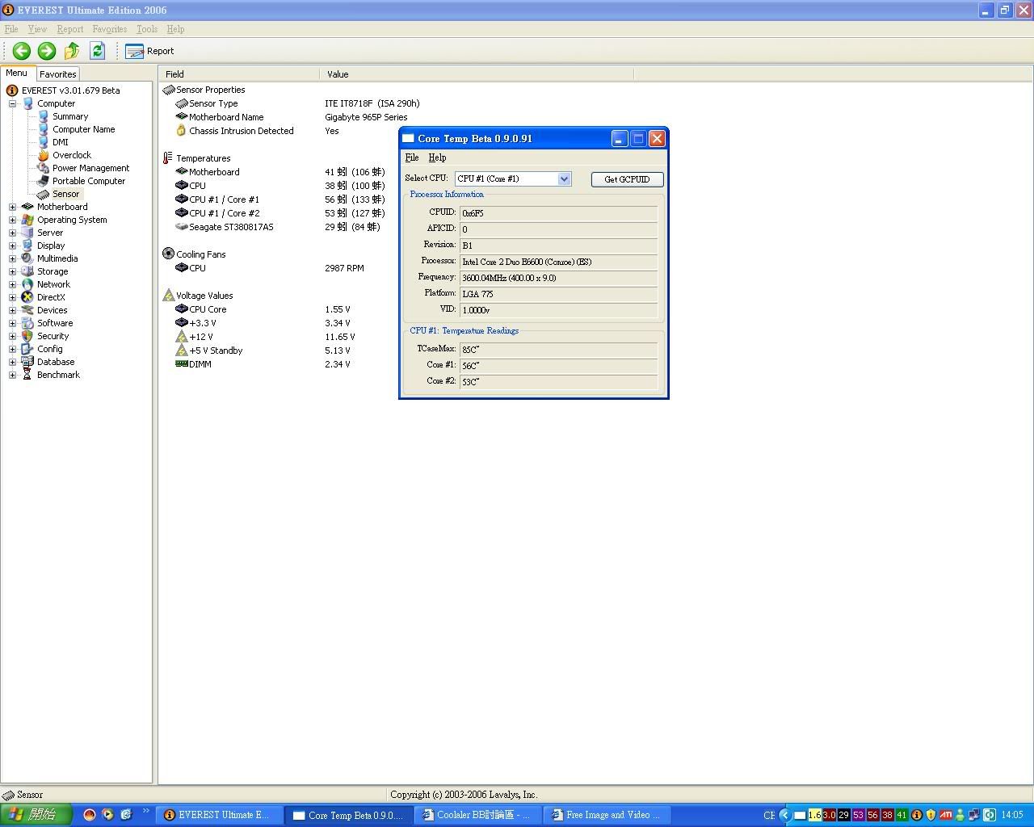The image size is (1034, 827).
Task: Switch to Coolaler BB taskbar button
Action: coord(478,815)
